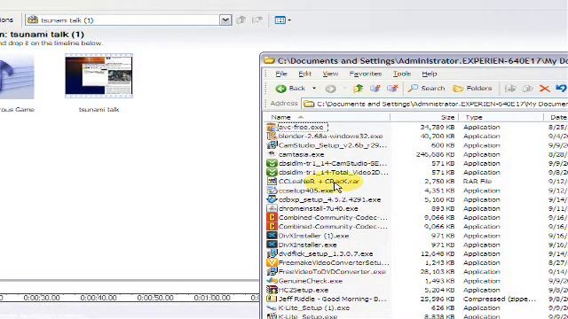Open the collection dropdown arrow in Movie Maker
568x319 pixels.
[225, 19]
